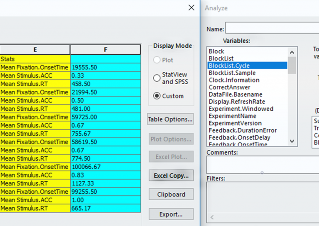
Task: Select CorrectAnswer variable
Action: point(248,87)
